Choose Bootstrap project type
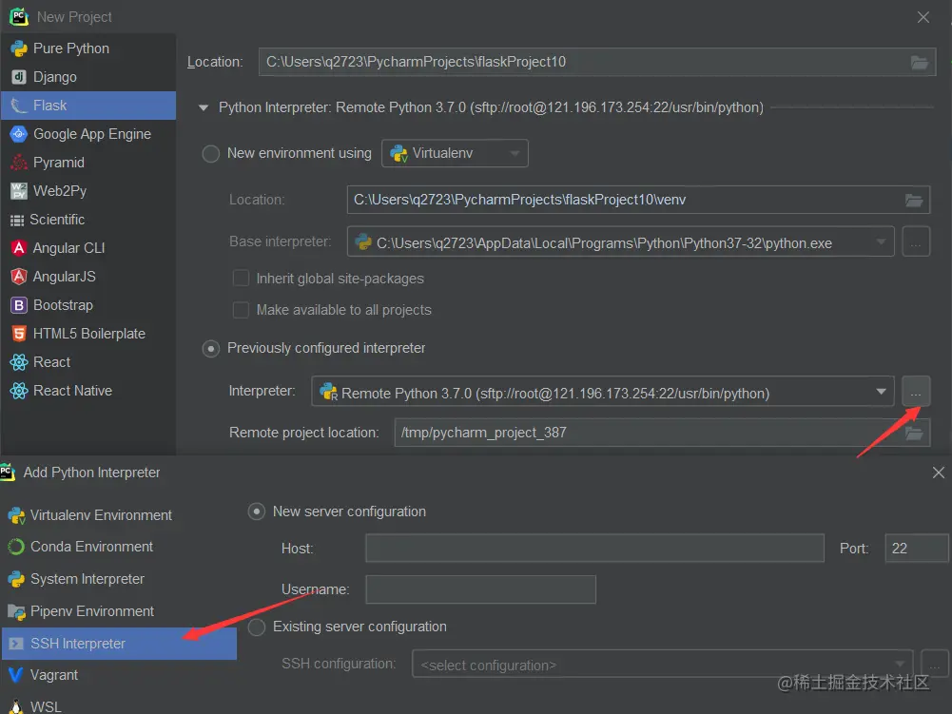 pos(88,305)
